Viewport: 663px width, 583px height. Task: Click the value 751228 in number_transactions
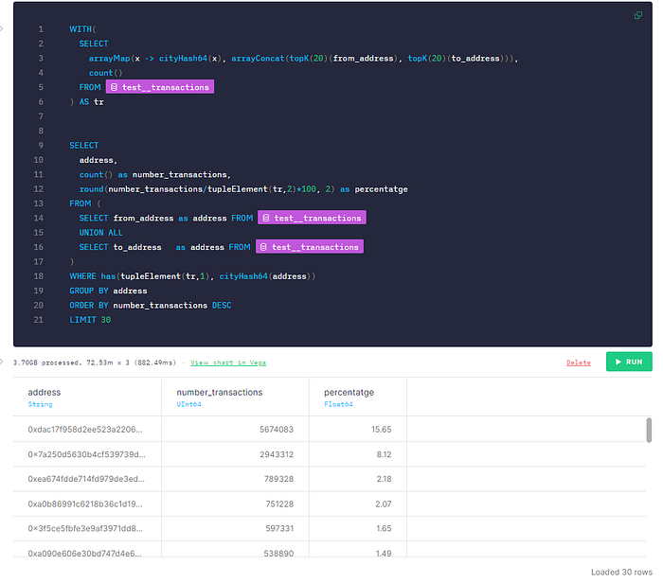279,504
